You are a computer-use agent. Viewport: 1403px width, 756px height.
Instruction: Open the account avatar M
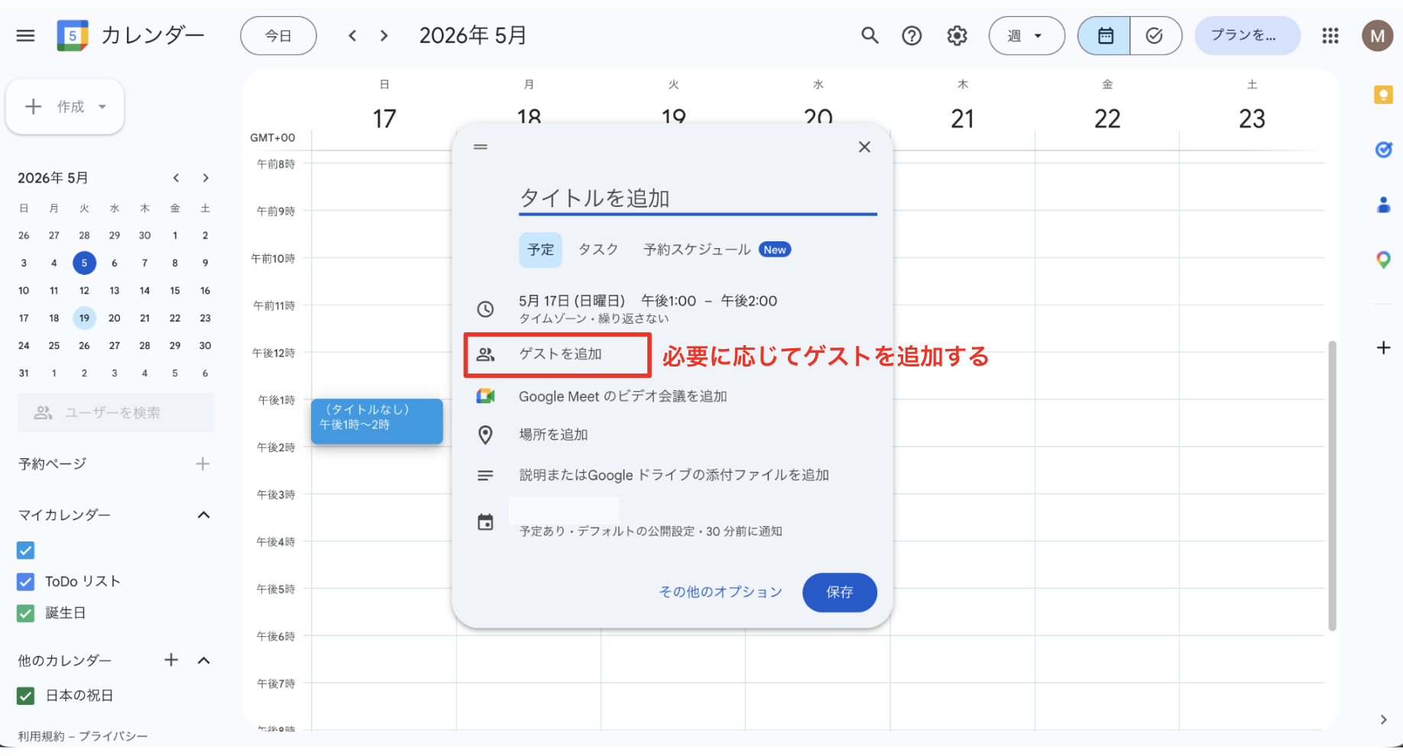[x=1378, y=36]
